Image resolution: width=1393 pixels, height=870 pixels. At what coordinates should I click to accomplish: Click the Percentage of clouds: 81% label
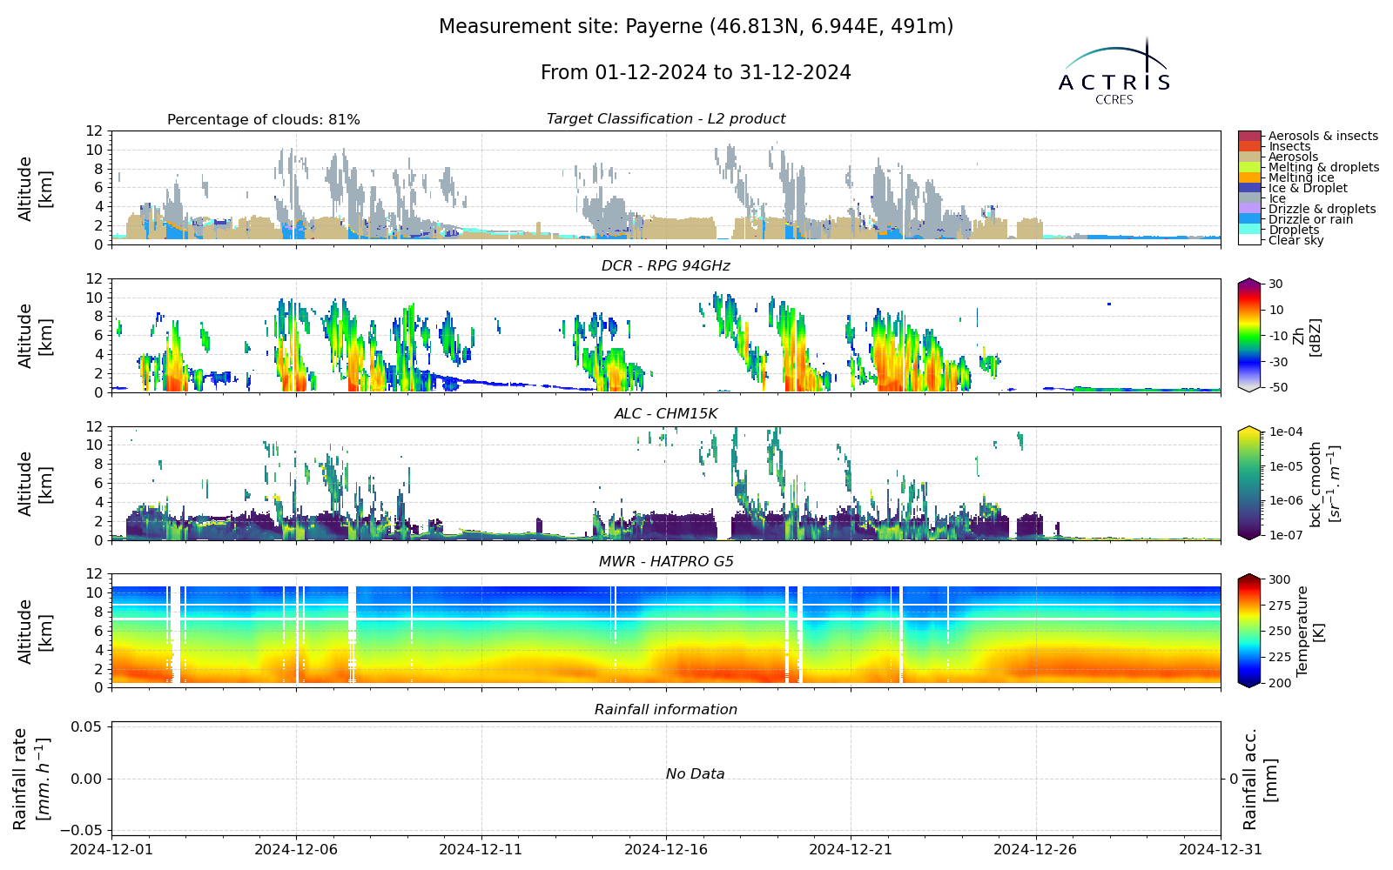(x=264, y=120)
